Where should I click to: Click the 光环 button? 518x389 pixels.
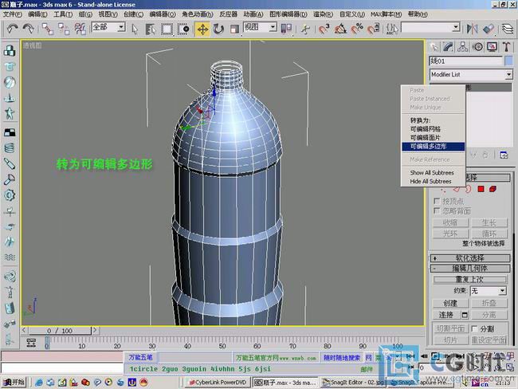[450, 234]
